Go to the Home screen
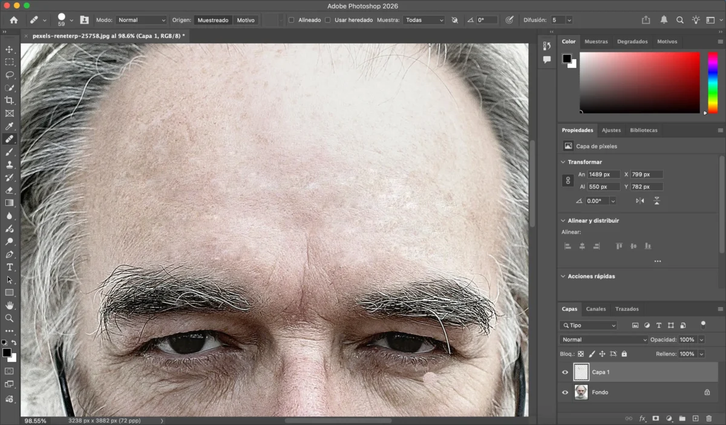This screenshot has width=726, height=425. [13, 20]
